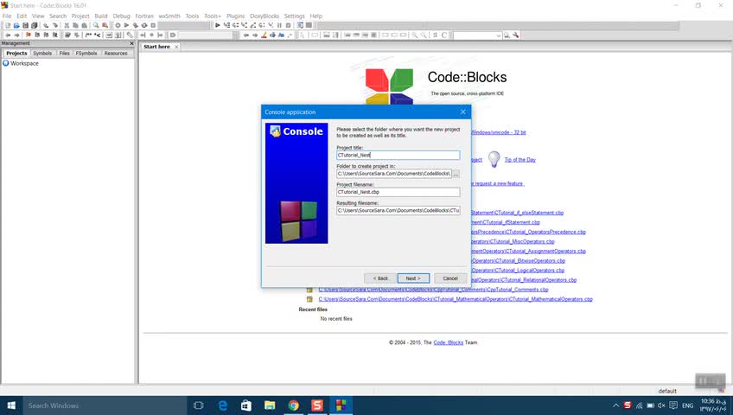
Task: Click the letter S toolbar icon
Action: (435, 35)
